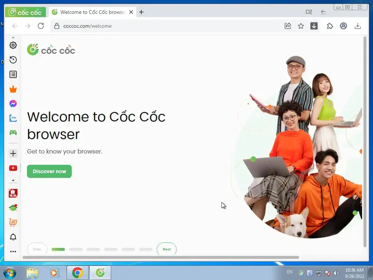Collapse sidebar list with up arrow
This screenshot has width=373, height=280.
point(13,38)
